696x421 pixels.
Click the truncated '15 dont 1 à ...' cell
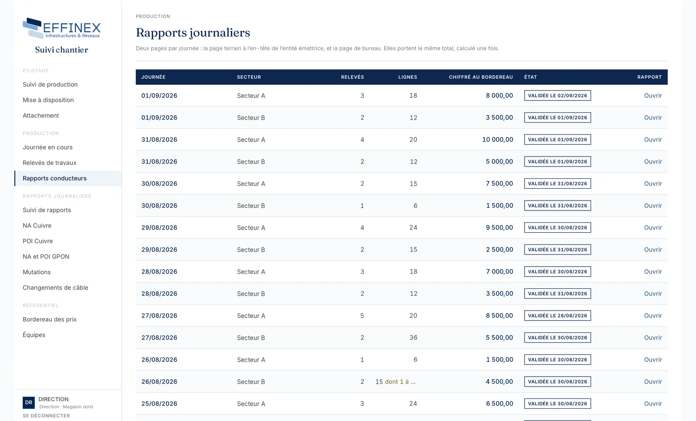tap(395, 382)
